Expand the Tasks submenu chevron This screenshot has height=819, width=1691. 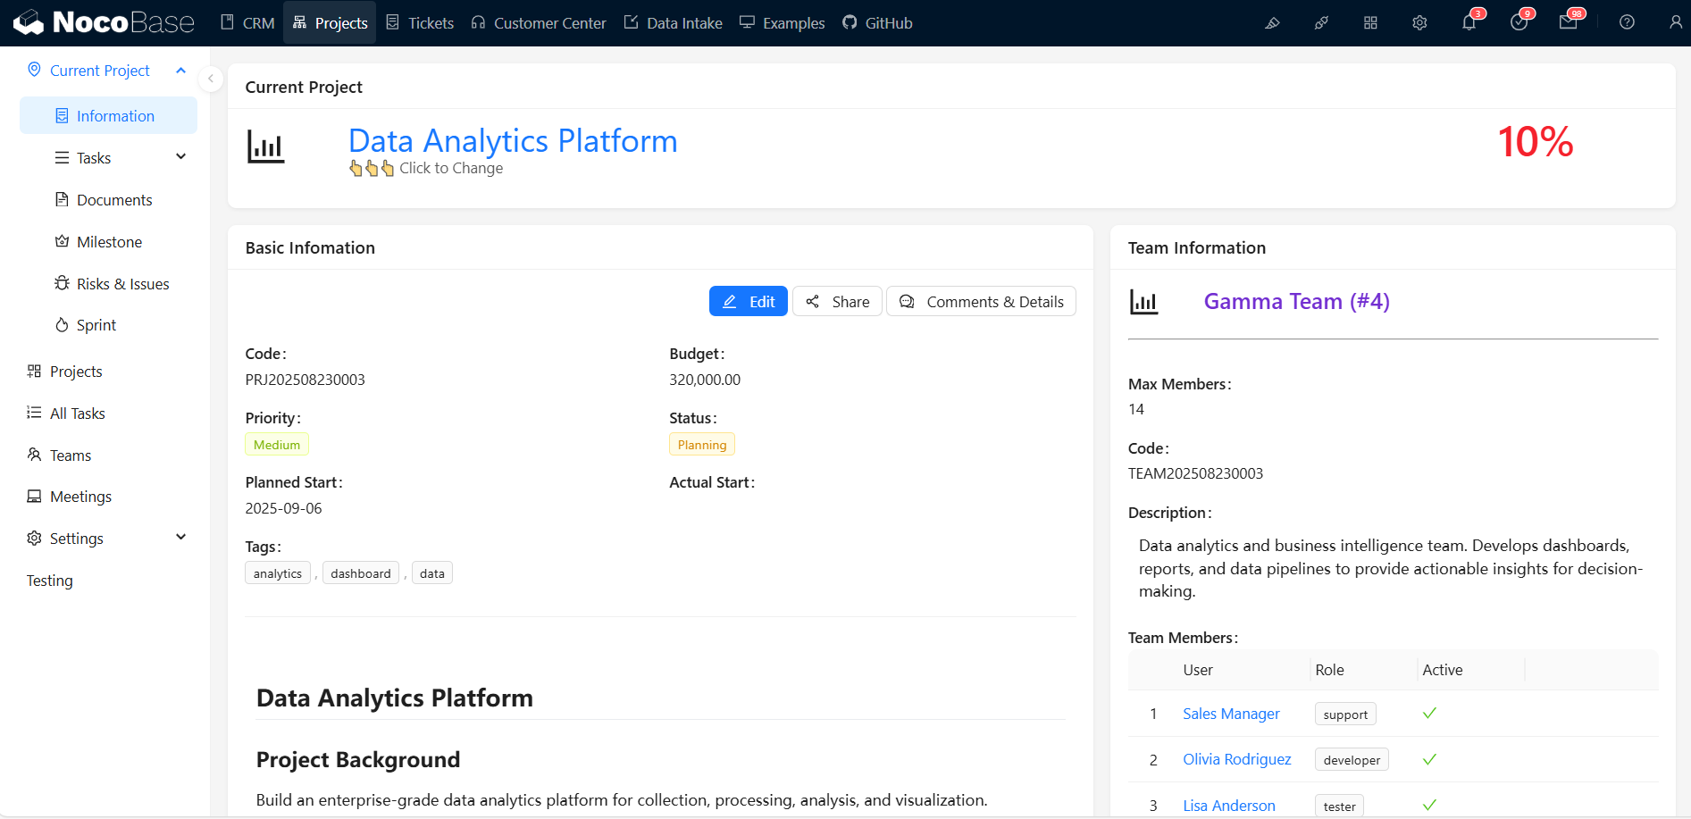[181, 157]
